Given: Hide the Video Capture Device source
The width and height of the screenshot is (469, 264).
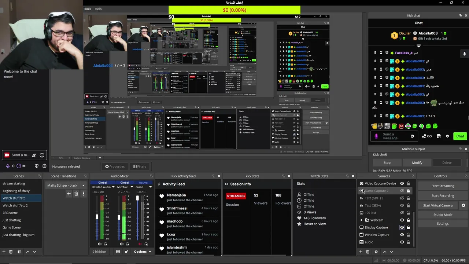Looking at the screenshot, I should tap(402, 183).
